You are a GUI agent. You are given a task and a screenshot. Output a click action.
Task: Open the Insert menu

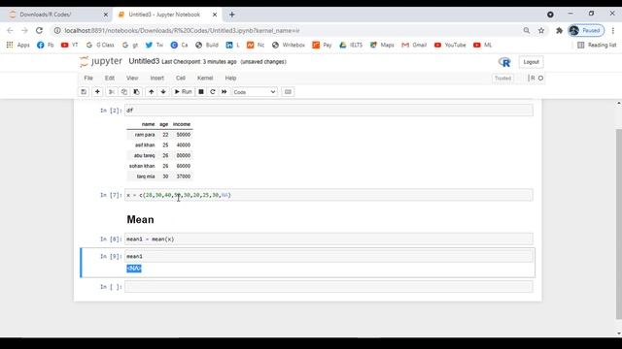(x=156, y=78)
